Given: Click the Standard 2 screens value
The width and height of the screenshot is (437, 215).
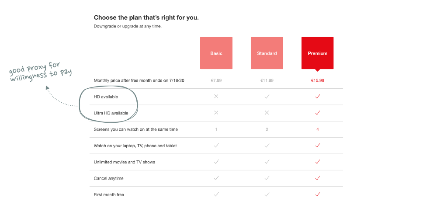Looking at the screenshot, I should (267, 129).
